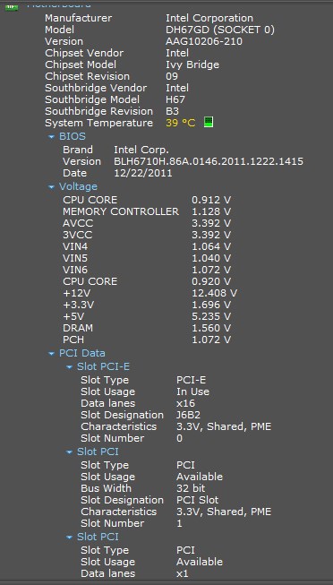The image size is (333, 585).
Task: Click the PCI Data heading label
Action: point(82,353)
